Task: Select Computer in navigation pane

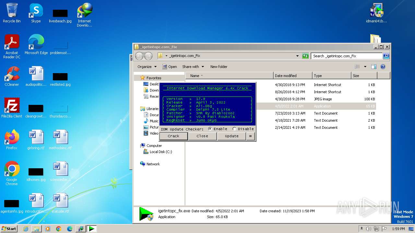Action: tap(154, 146)
